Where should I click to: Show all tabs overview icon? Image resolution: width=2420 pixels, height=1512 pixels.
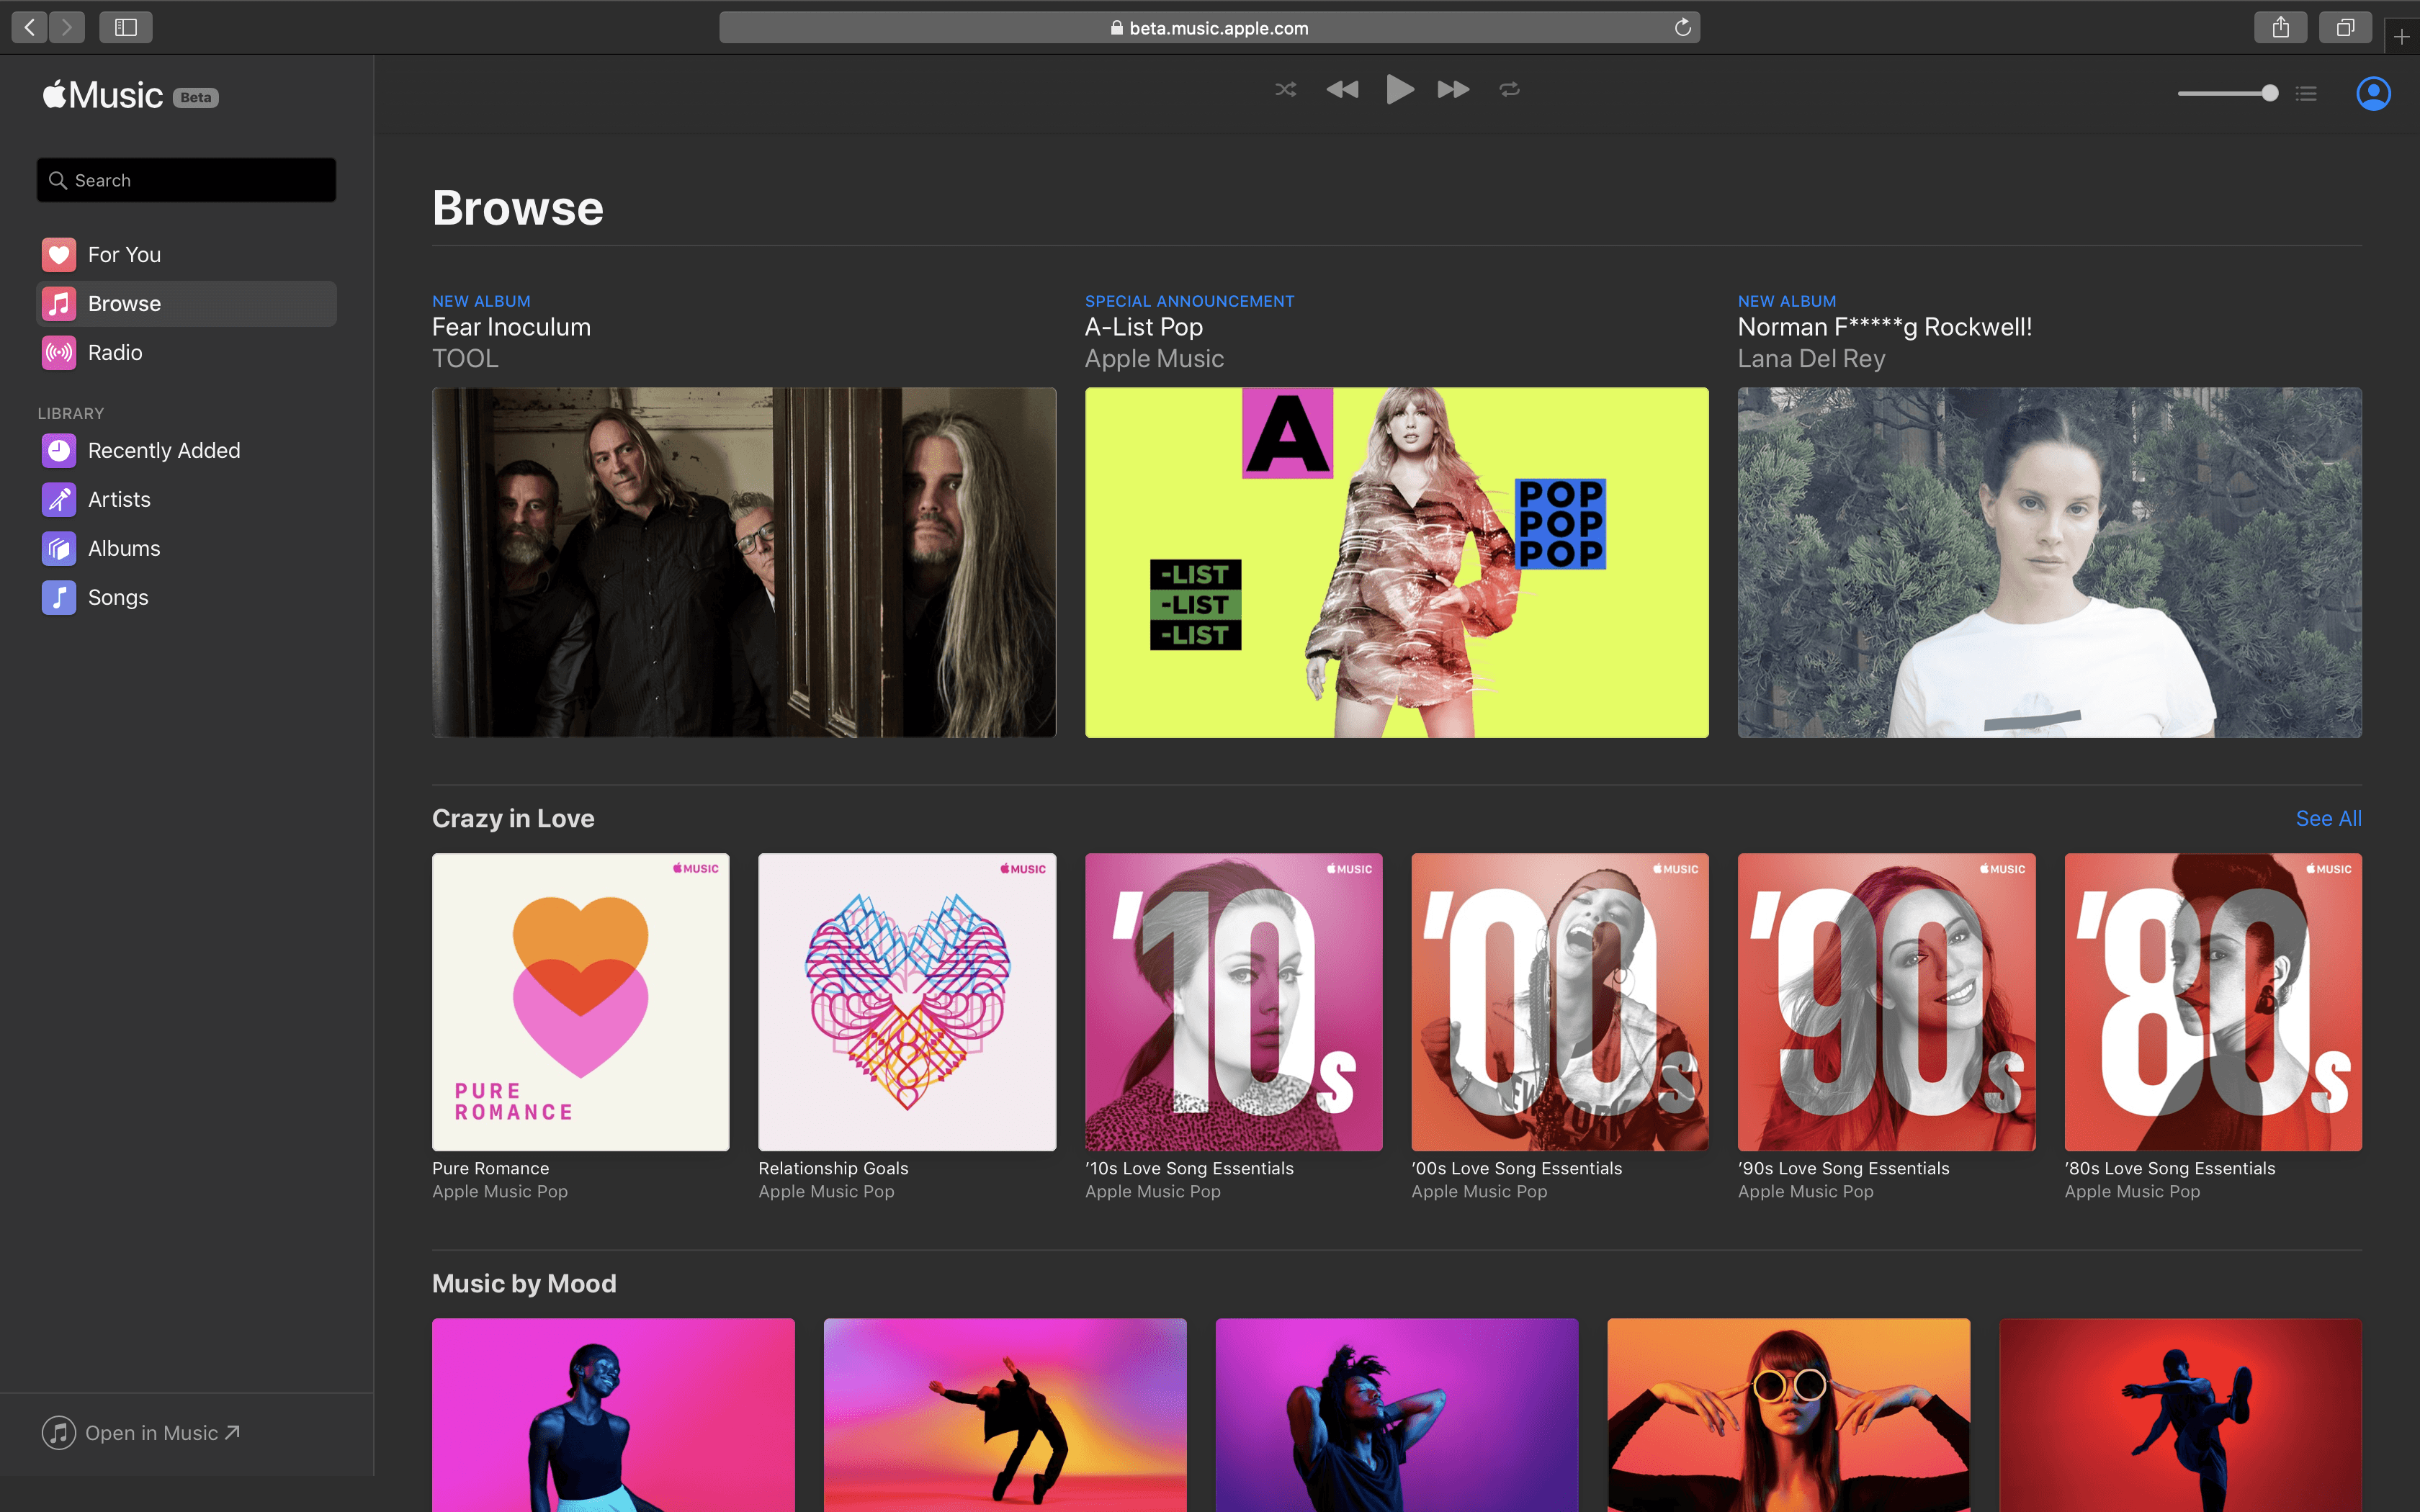click(2345, 27)
